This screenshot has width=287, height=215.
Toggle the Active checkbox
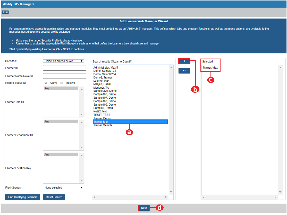(46, 83)
